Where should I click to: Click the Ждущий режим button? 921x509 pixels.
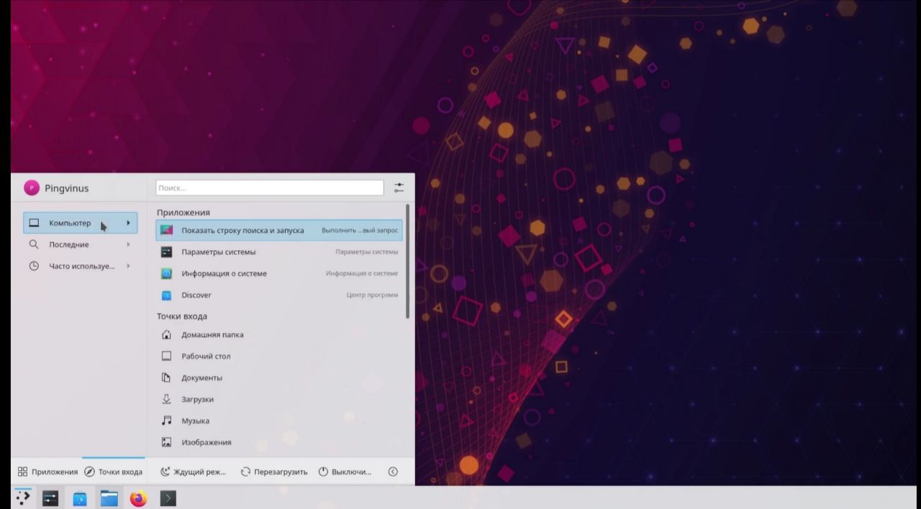pyautogui.click(x=193, y=472)
